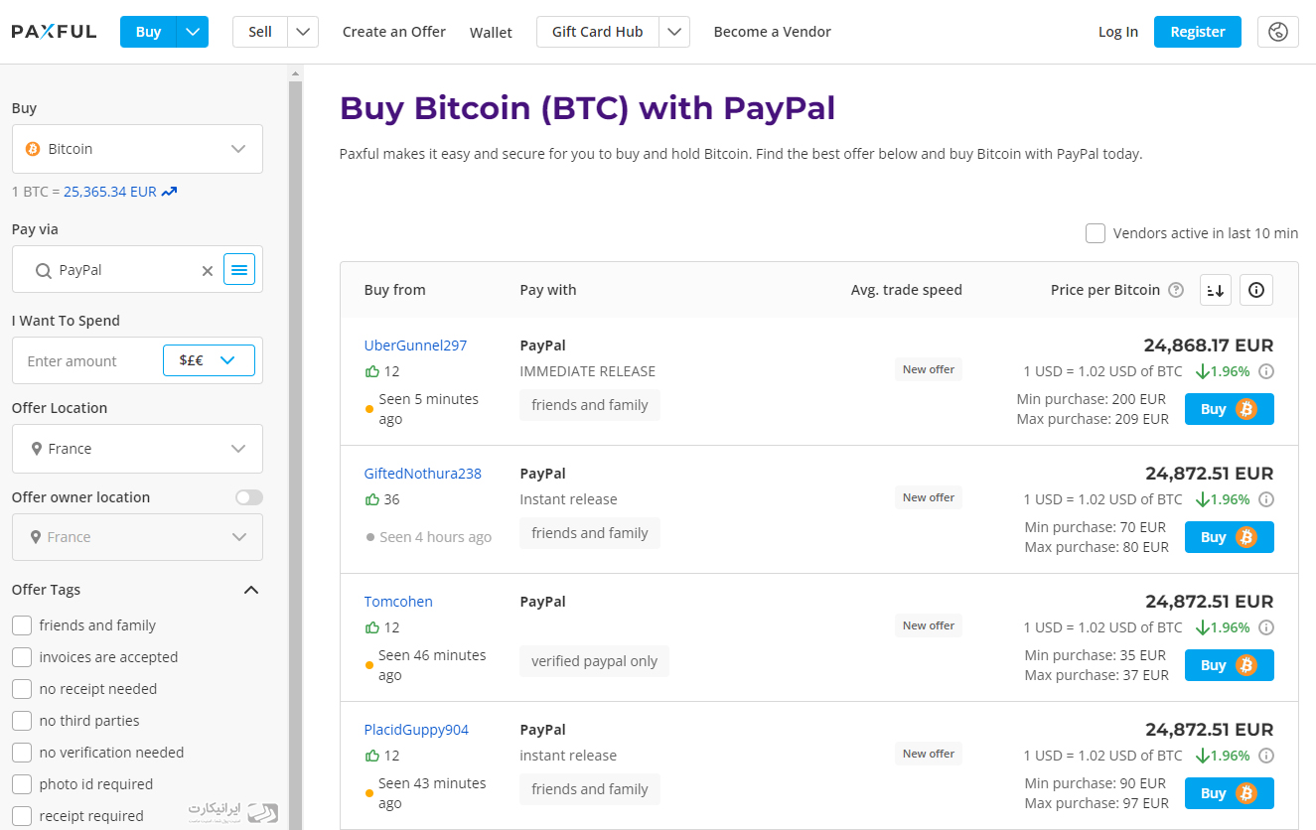Click Gift Card Hub in navbar
Screen dimensions: 1316x830
tap(598, 32)
